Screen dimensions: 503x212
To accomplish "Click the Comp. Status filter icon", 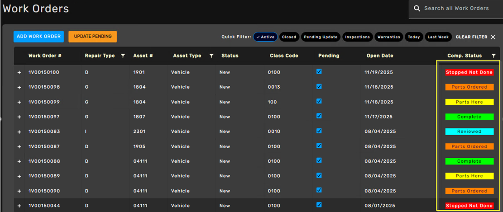I will pyautogui.click(x=493, y=56).
